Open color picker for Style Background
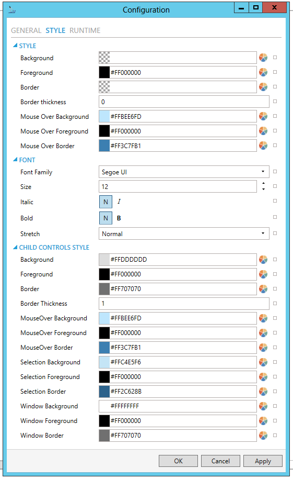Viewport: 293px width, 479px height. 263,58
